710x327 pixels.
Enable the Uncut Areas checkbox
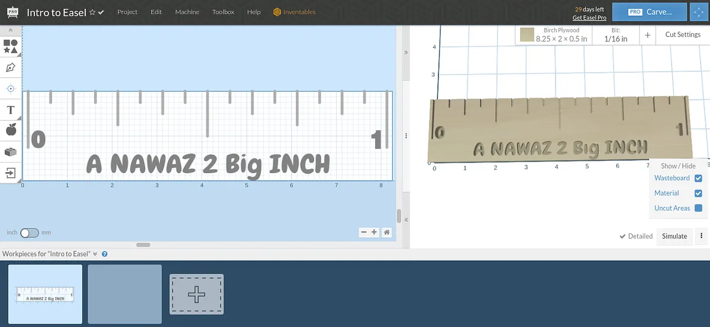(x=698, y=208)
